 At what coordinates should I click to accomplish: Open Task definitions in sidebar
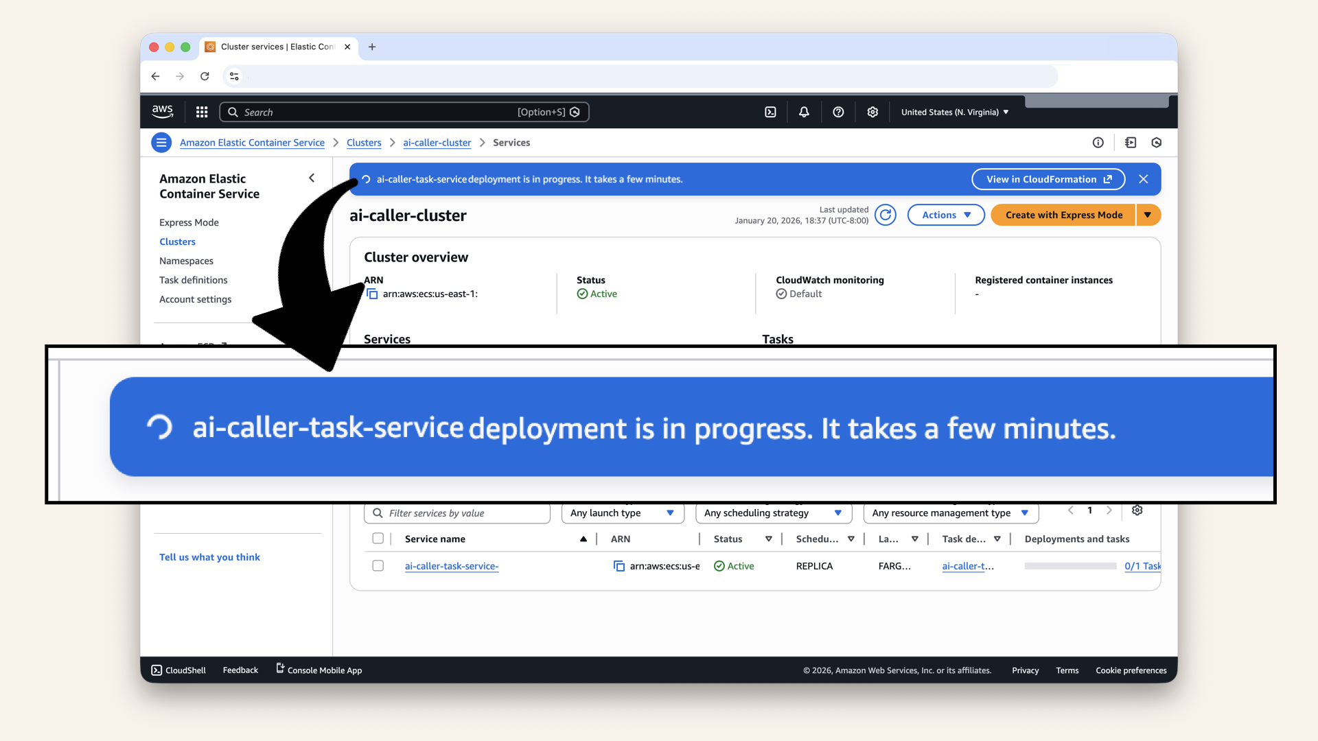[193, 280]
